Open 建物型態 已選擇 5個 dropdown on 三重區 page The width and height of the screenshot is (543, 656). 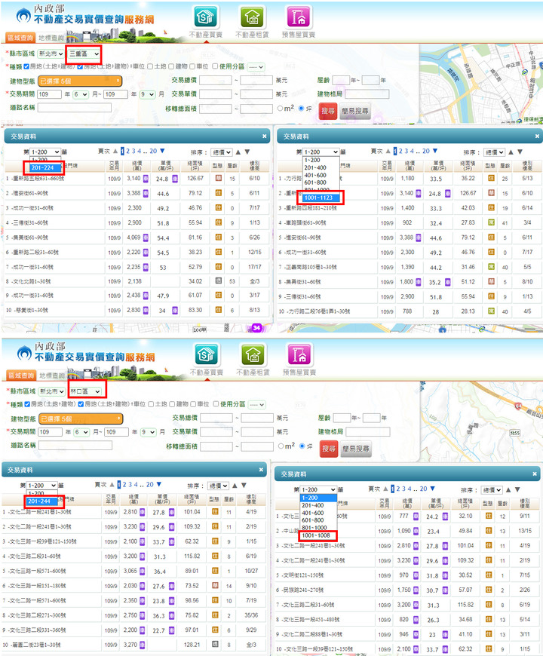tap(79, 81)
